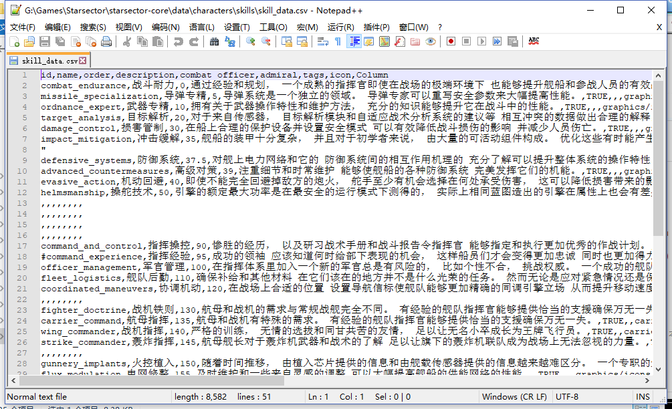The image size is (672, 409).
Task: Open Find with the binoculars icon
Action: click(x=213, y=41)
